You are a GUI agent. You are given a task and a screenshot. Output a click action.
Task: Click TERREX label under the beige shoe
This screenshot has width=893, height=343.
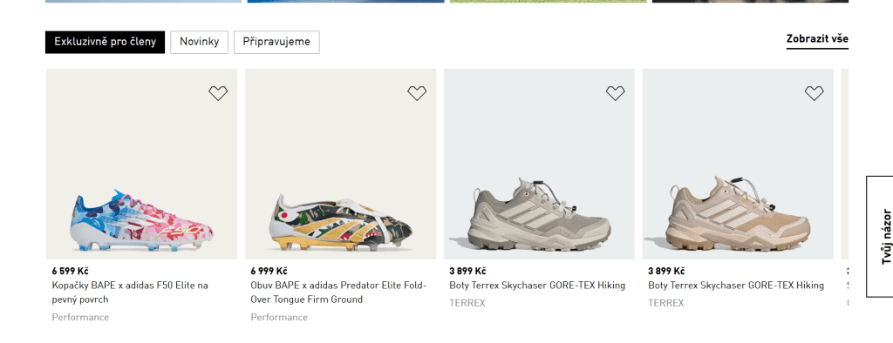click(665, 303)
